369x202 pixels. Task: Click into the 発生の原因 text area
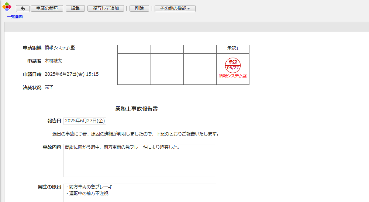tap(139, 192)
